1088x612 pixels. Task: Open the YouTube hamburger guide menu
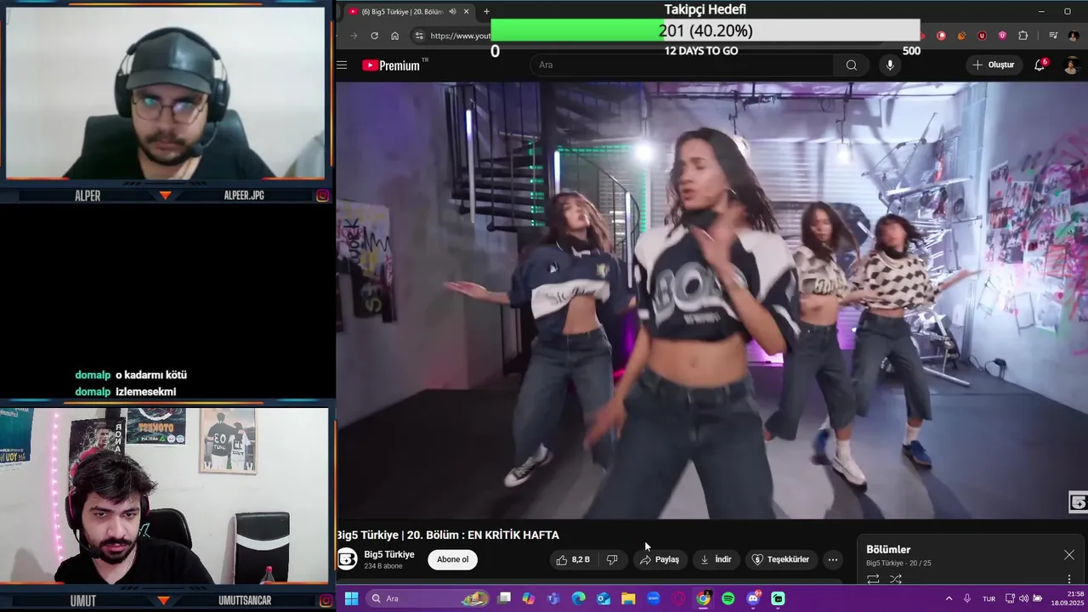(x=342, y=65)
